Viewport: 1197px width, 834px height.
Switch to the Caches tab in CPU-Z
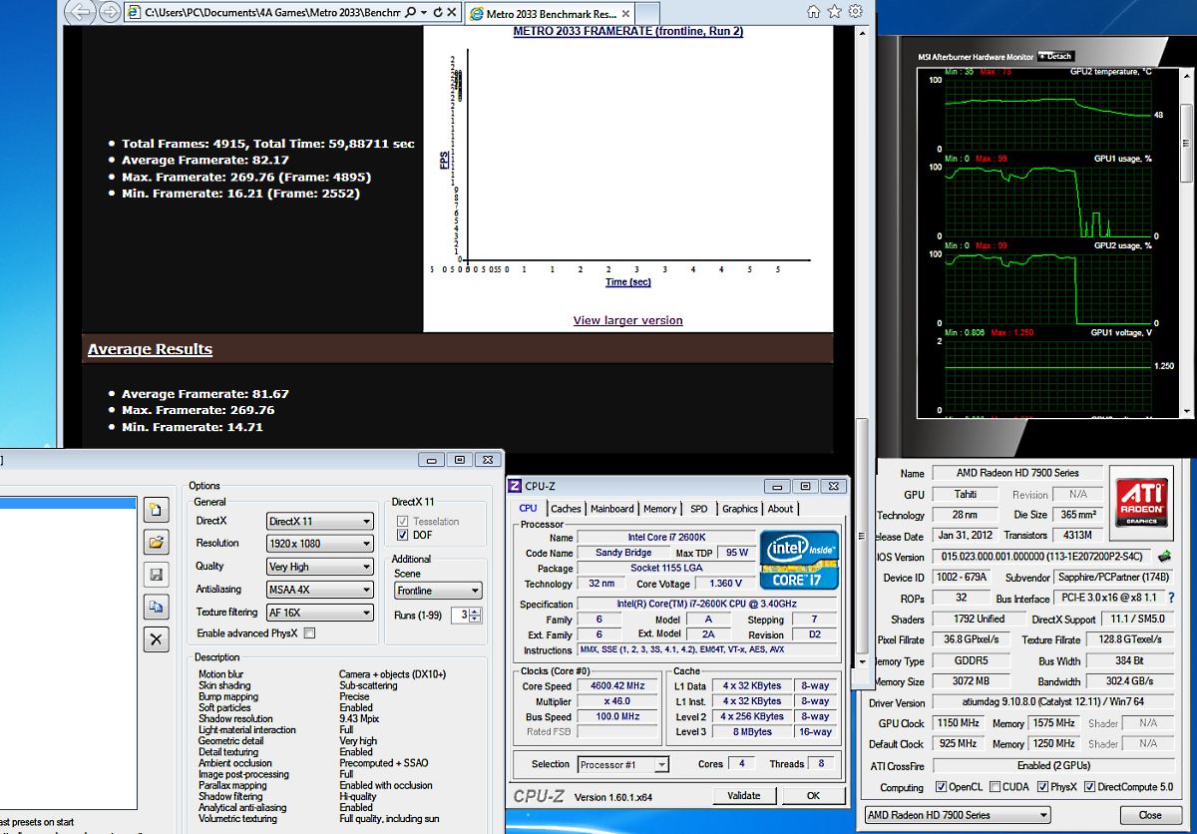pos(566,509)
